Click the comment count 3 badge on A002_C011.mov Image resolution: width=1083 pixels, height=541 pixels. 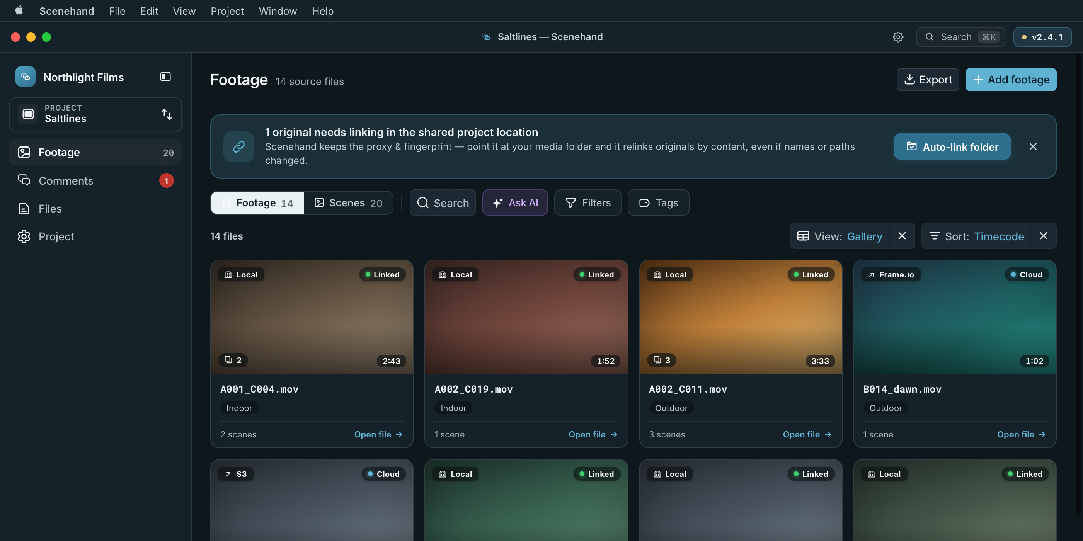(662, 360)
